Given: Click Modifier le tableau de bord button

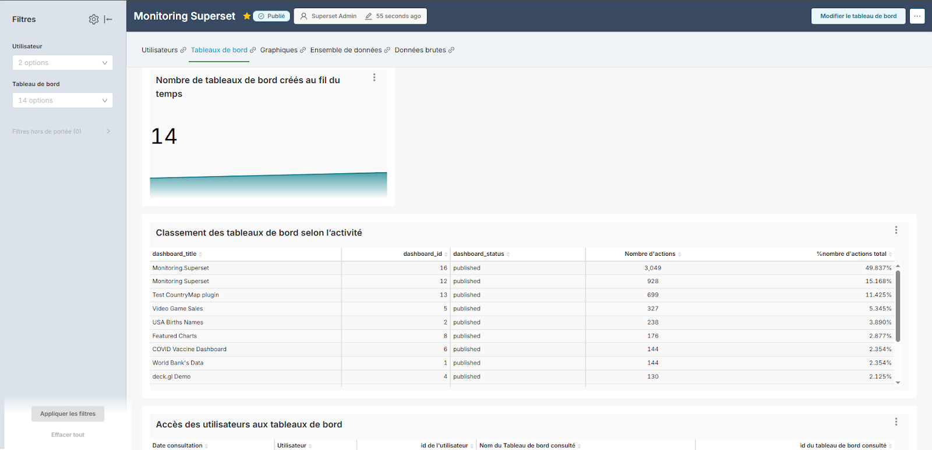Looking at the screenshot, I should [x=858, y=16].
